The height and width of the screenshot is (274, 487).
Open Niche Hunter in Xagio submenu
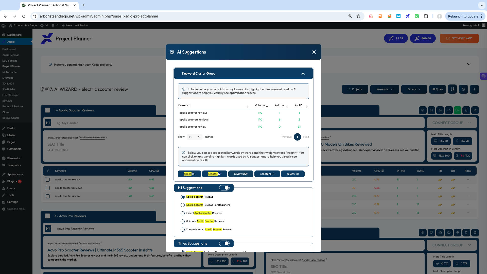[x=10, y=72]
